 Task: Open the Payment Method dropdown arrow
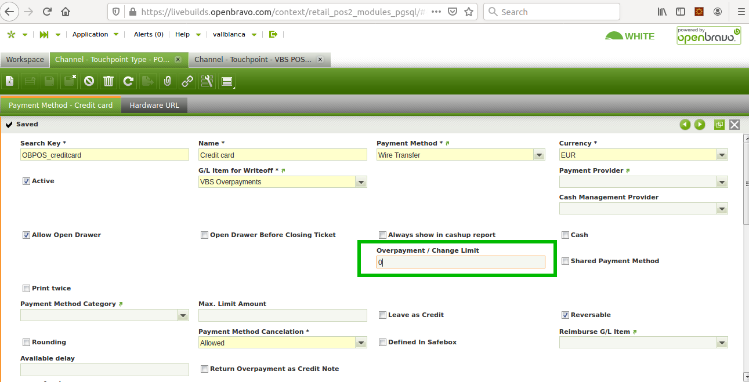[539, 155]
